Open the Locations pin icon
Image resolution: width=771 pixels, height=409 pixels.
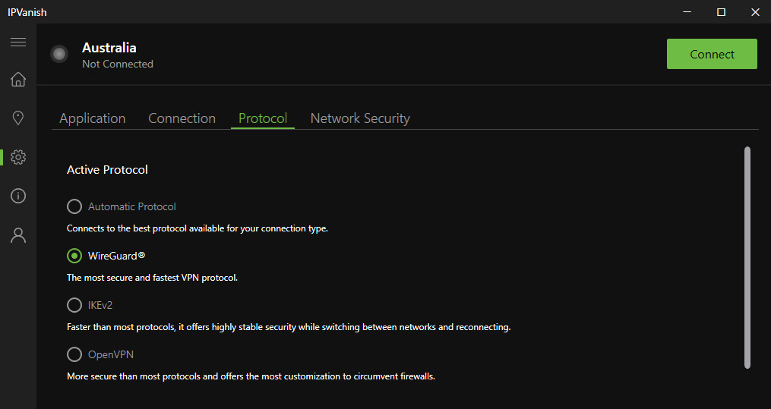(x=18, y=118)
